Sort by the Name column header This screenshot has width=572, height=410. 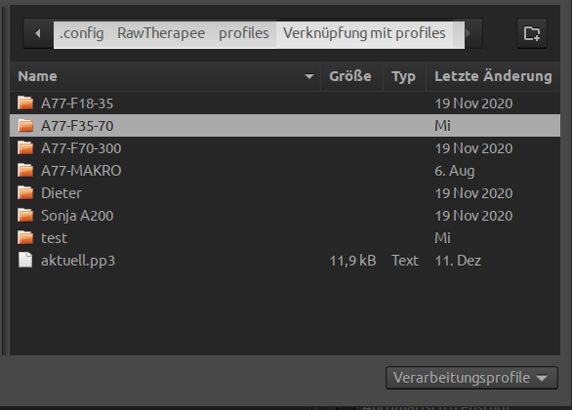click(165, 76)
